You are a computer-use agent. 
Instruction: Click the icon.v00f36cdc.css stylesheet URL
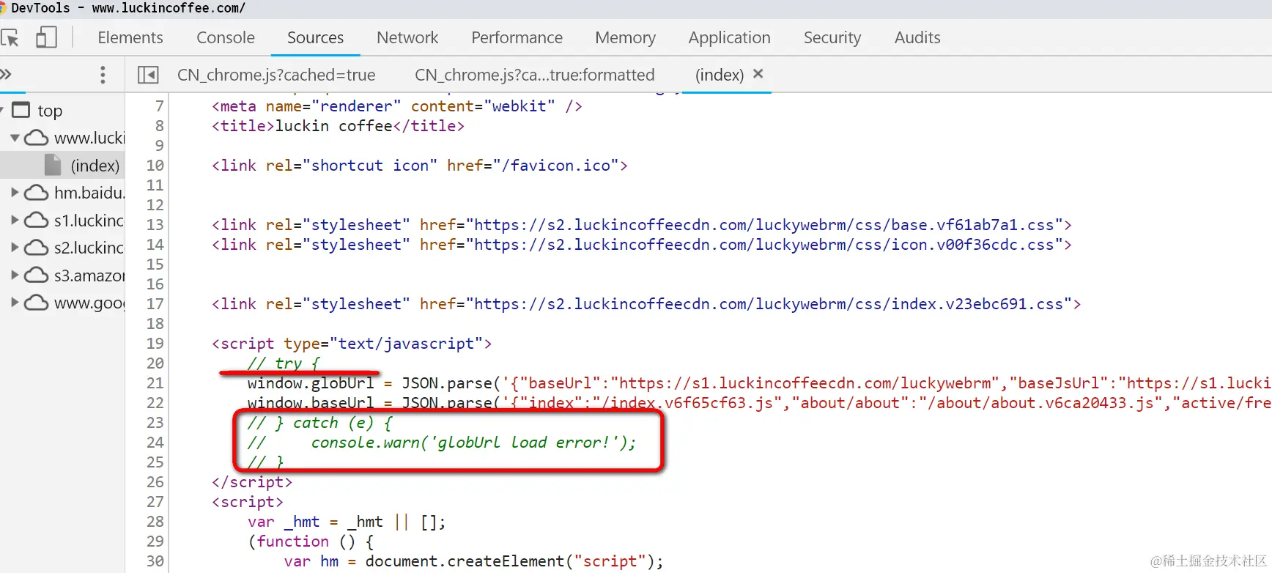tap(764, 244)
